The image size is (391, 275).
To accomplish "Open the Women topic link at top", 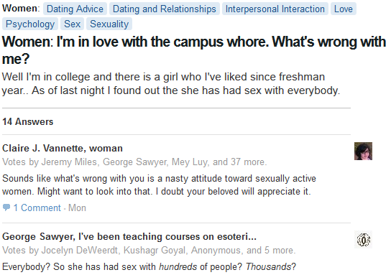I will [x=19, y=8].
